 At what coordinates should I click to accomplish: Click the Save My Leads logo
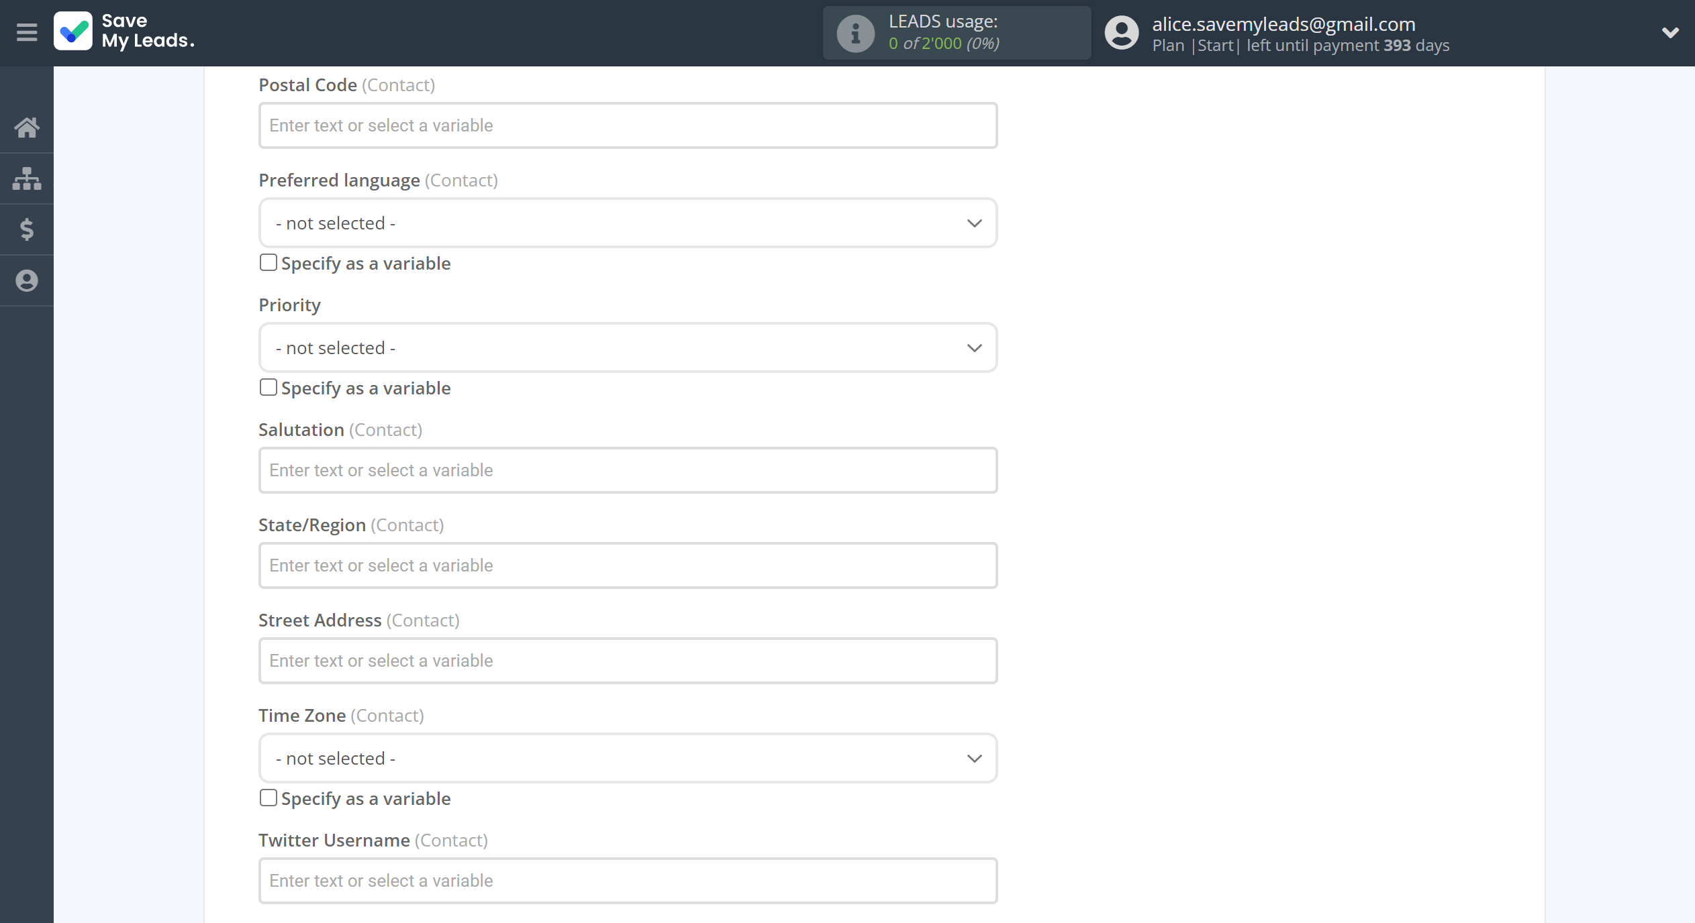click(x=125, y=32)
